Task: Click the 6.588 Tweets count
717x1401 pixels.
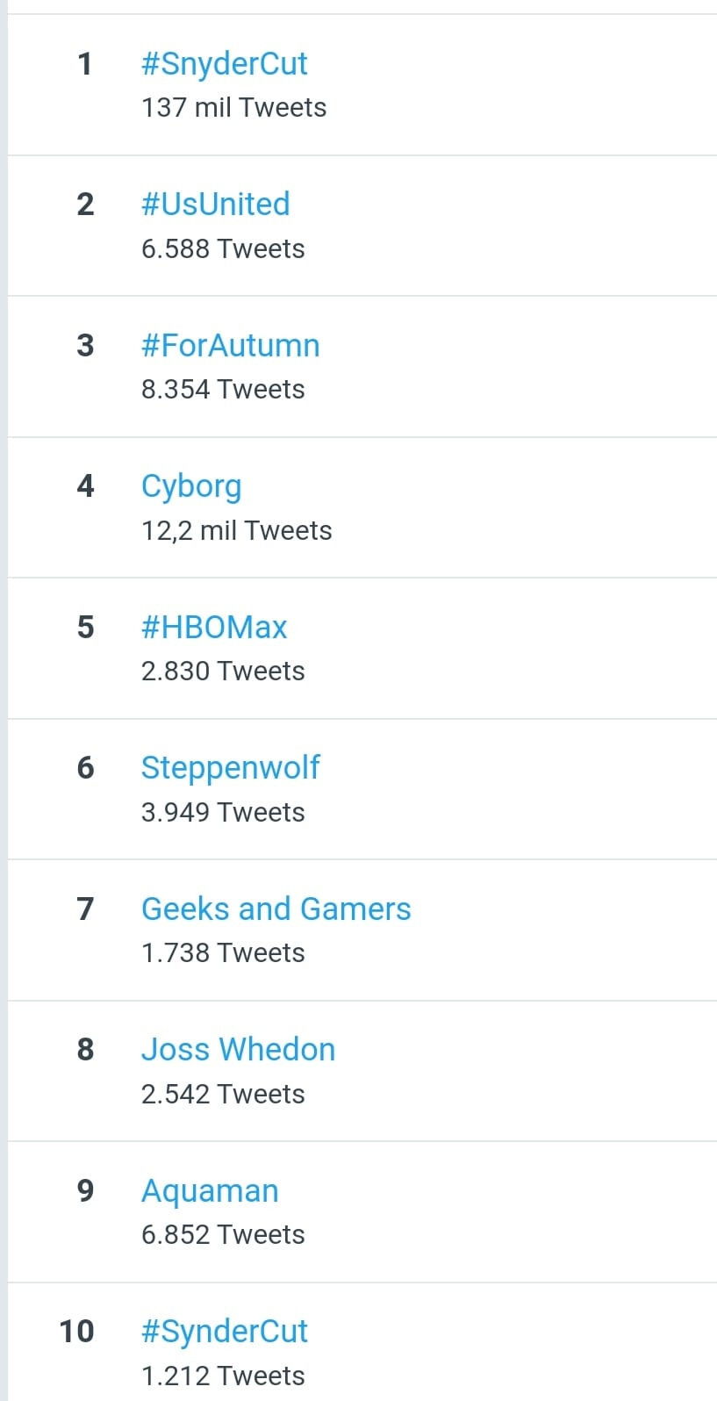Action: [x=223, y=249]
